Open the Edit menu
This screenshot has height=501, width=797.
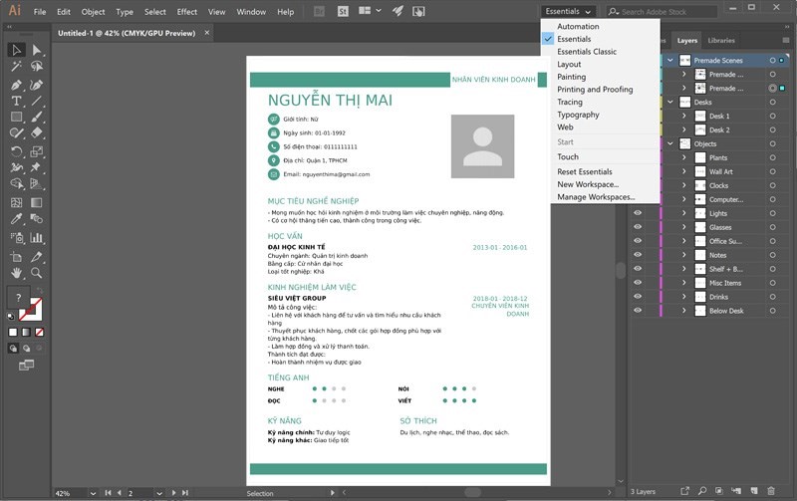click(64, 12)
